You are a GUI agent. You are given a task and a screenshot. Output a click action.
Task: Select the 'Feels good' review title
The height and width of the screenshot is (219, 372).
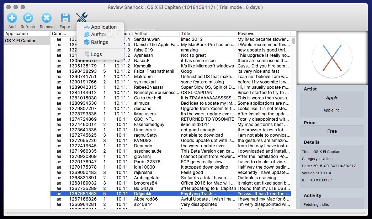pos(192,173)
